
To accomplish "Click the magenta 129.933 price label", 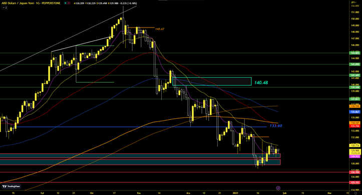I will (x=355, y=156).
